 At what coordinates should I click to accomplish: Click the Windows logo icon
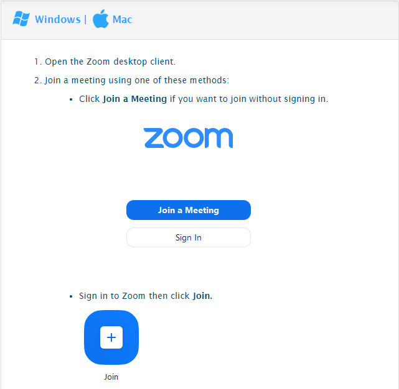tap(21, 19)
